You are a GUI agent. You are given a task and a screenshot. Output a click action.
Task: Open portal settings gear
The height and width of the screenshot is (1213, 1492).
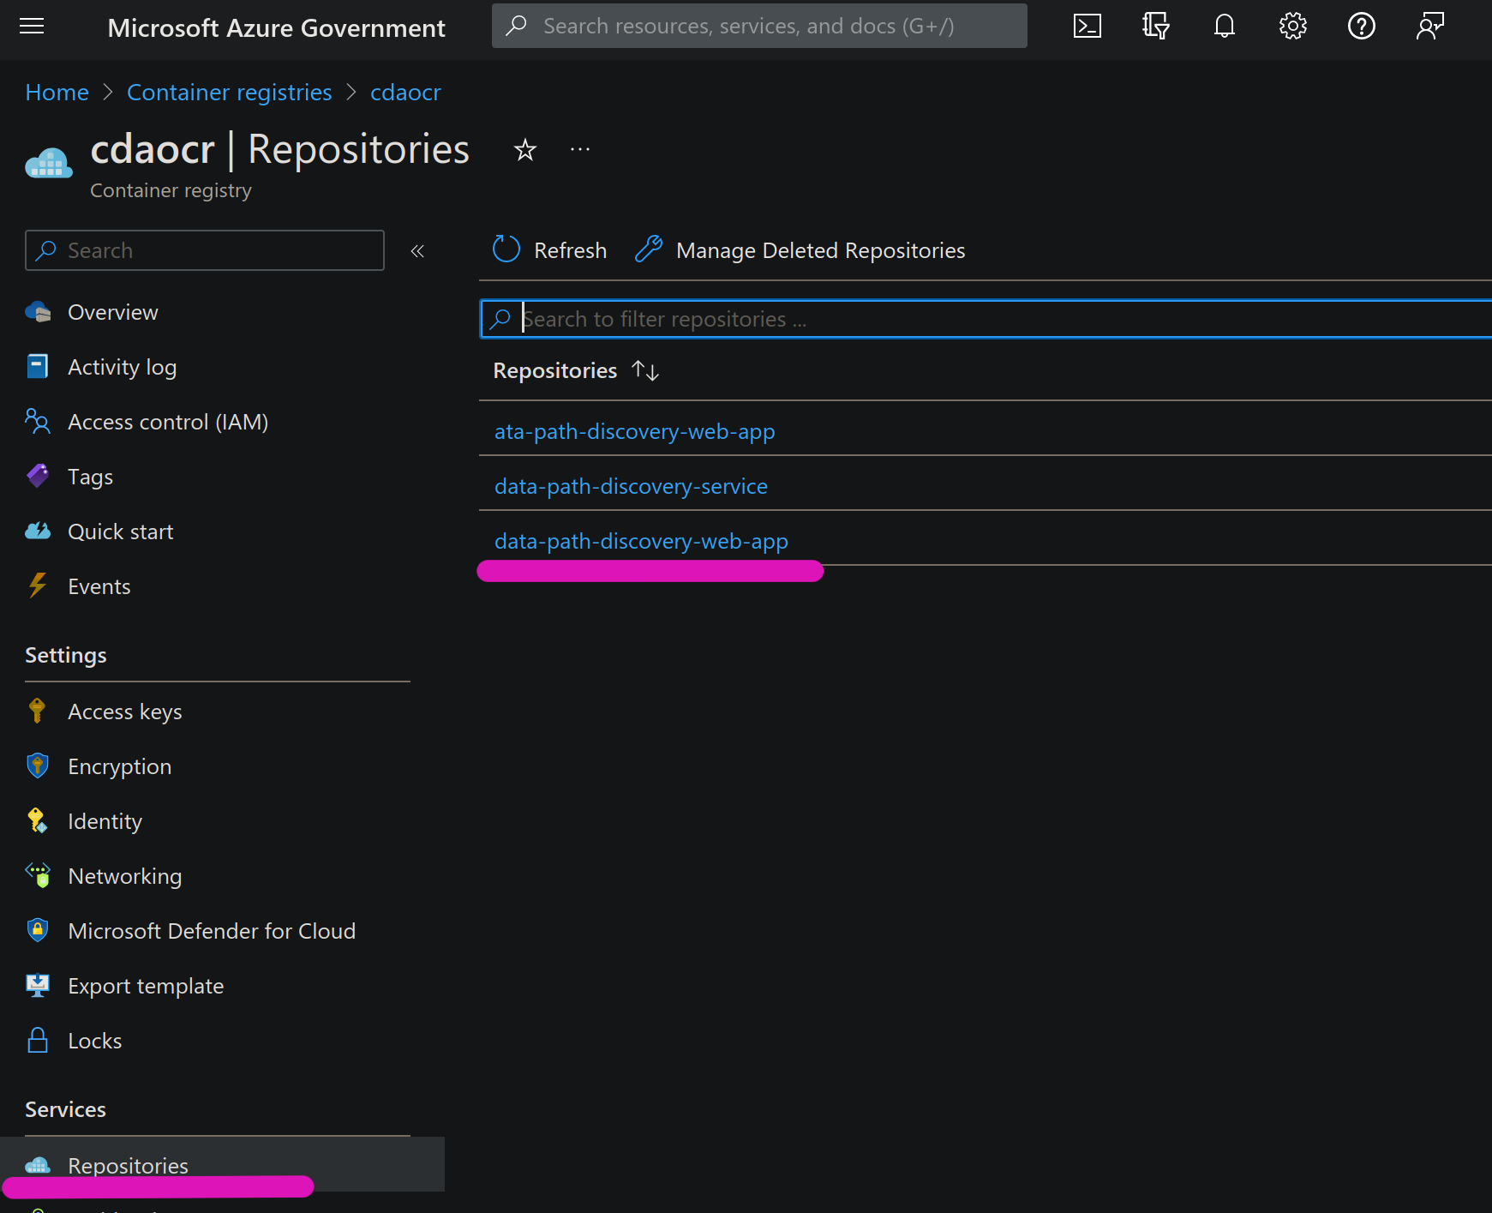coord(1292,27)
